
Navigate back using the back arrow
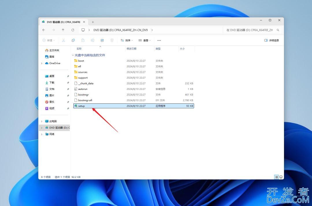coord(44,30)
